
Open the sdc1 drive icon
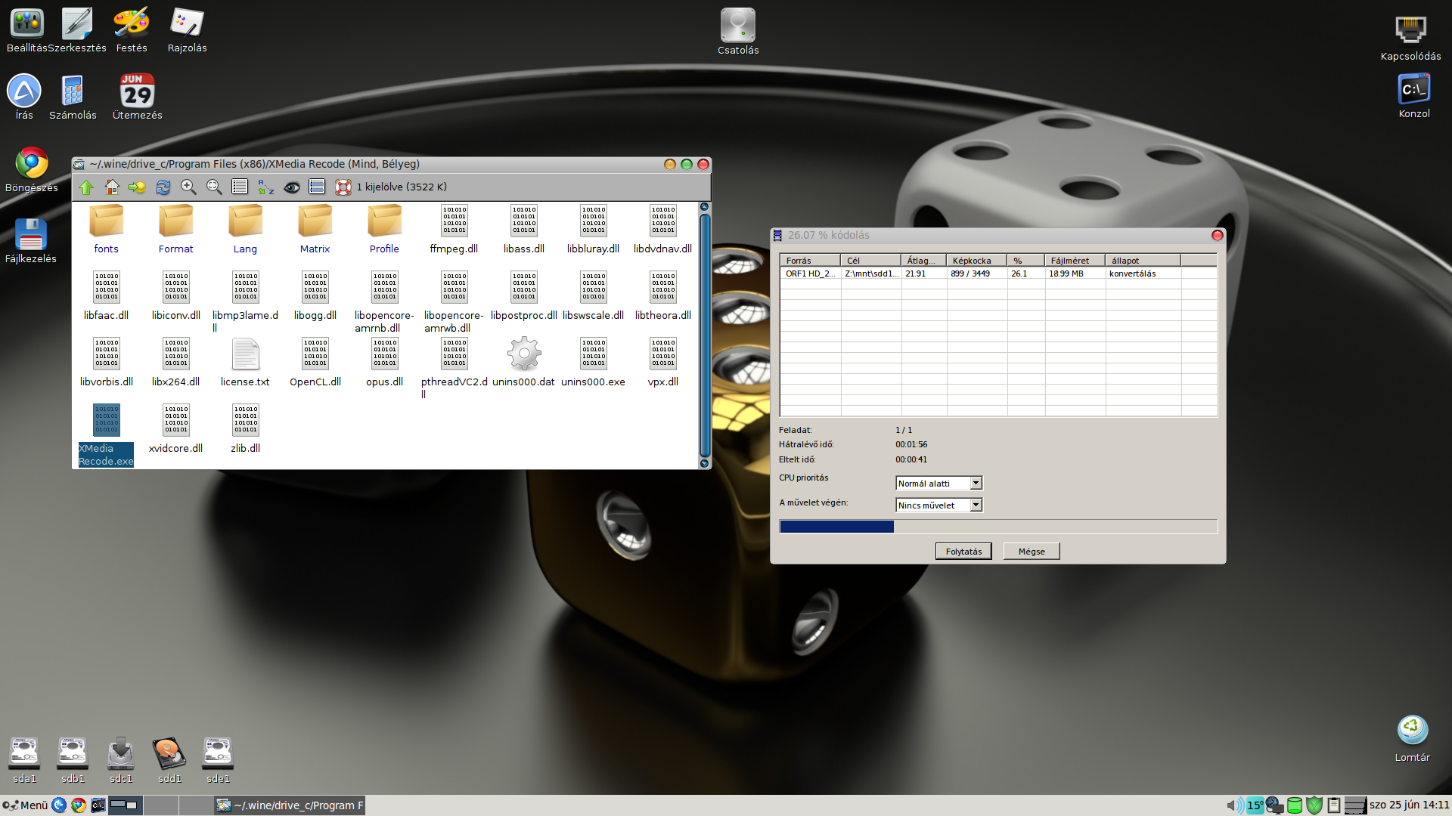point(121,760)
